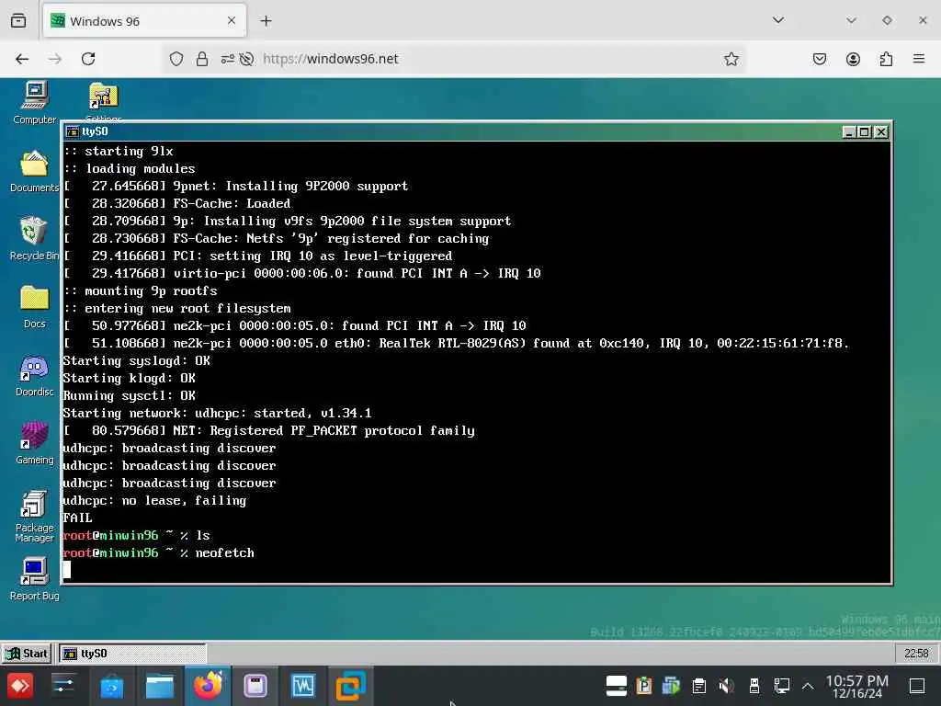
Task: Select the Windows 96 browser tab
Action: click(144, 21)
